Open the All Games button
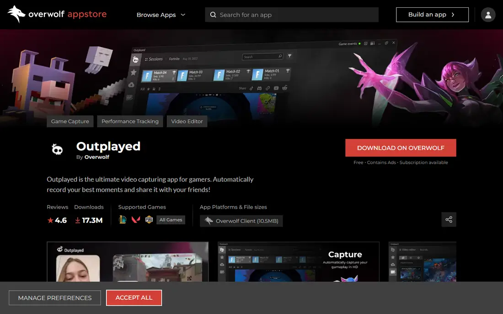 [x=171, y=220]
